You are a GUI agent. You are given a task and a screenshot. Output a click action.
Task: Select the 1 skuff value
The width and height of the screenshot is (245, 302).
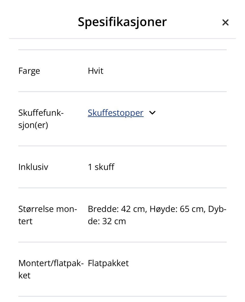(x=101, y=167)
